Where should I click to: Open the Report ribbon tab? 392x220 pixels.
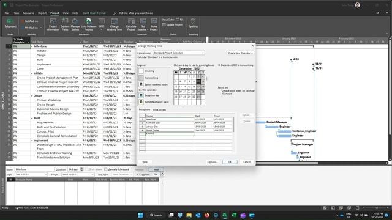(x=42, y=13)
